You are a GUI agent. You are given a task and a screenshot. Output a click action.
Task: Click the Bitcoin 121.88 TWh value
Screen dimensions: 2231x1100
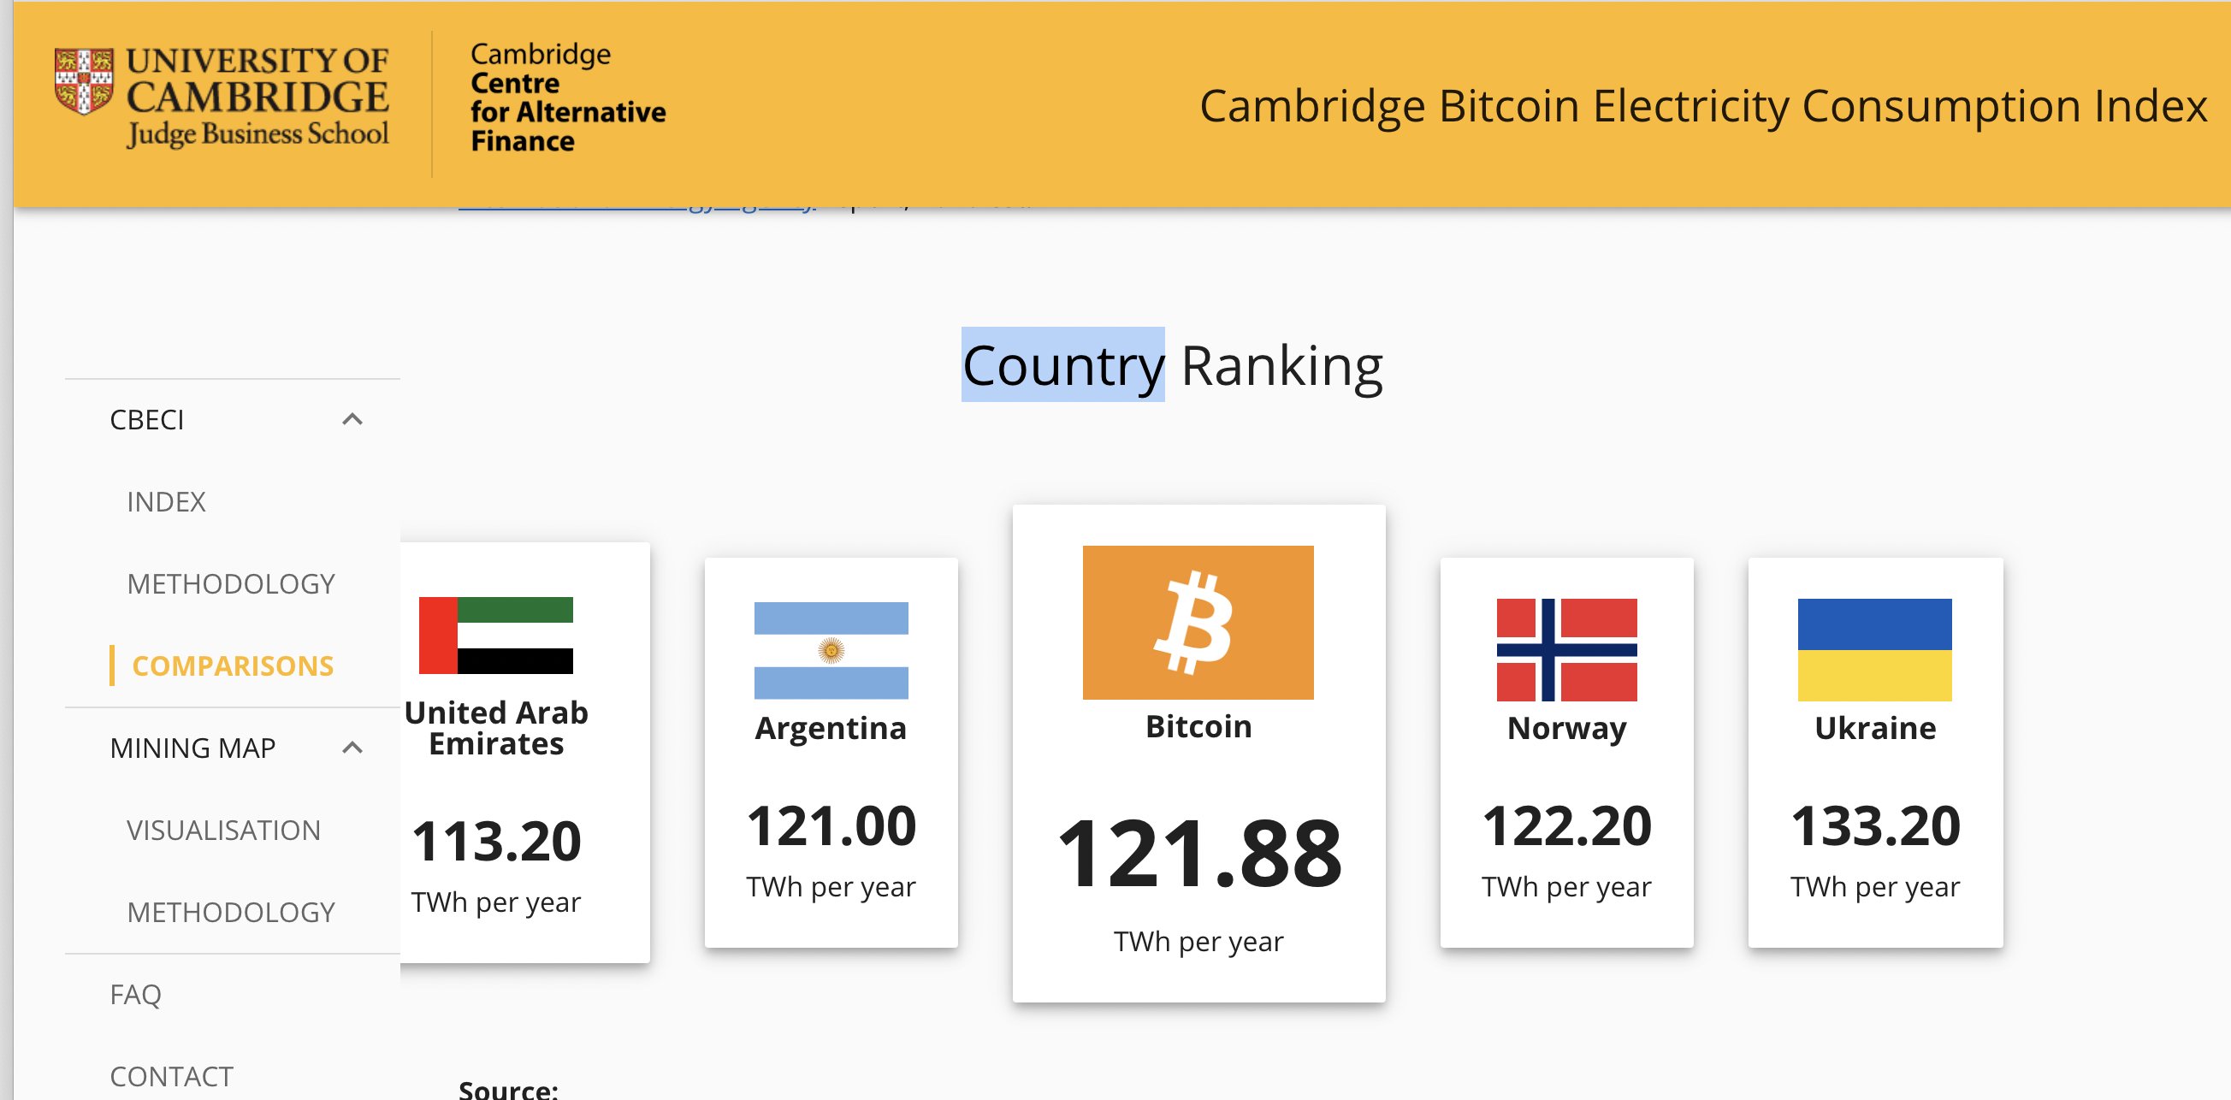[1198, 855]
